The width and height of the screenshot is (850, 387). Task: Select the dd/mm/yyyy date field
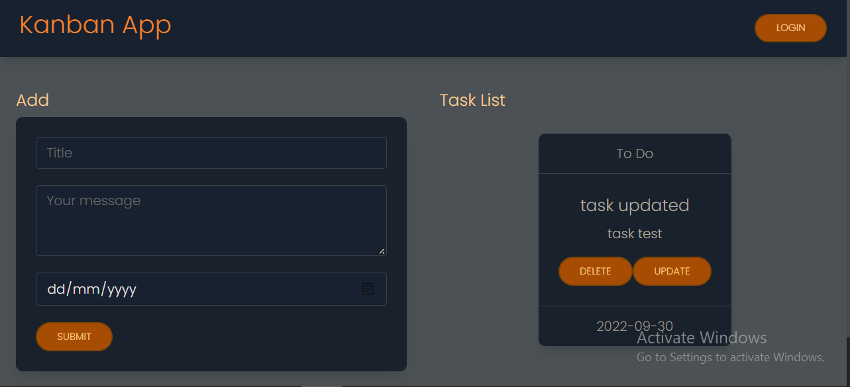coord(211,289)
